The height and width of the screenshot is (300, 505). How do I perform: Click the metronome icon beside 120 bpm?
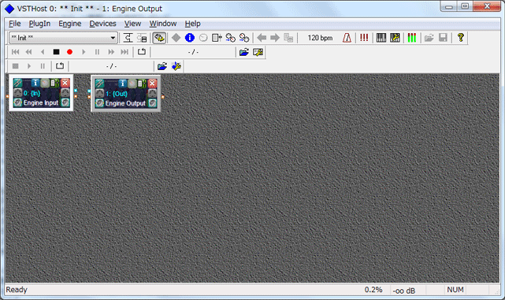click(347, 38)
